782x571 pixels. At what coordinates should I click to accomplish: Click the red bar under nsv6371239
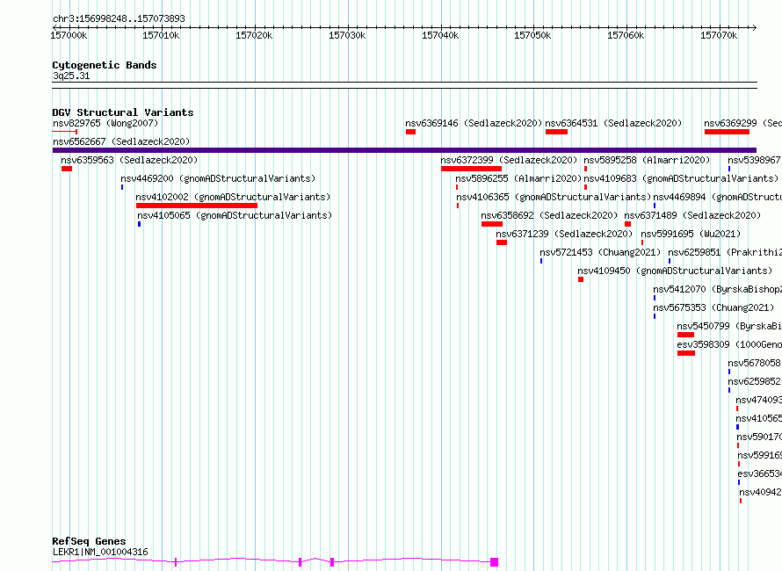pyautogui.click(x=502, y=242)
